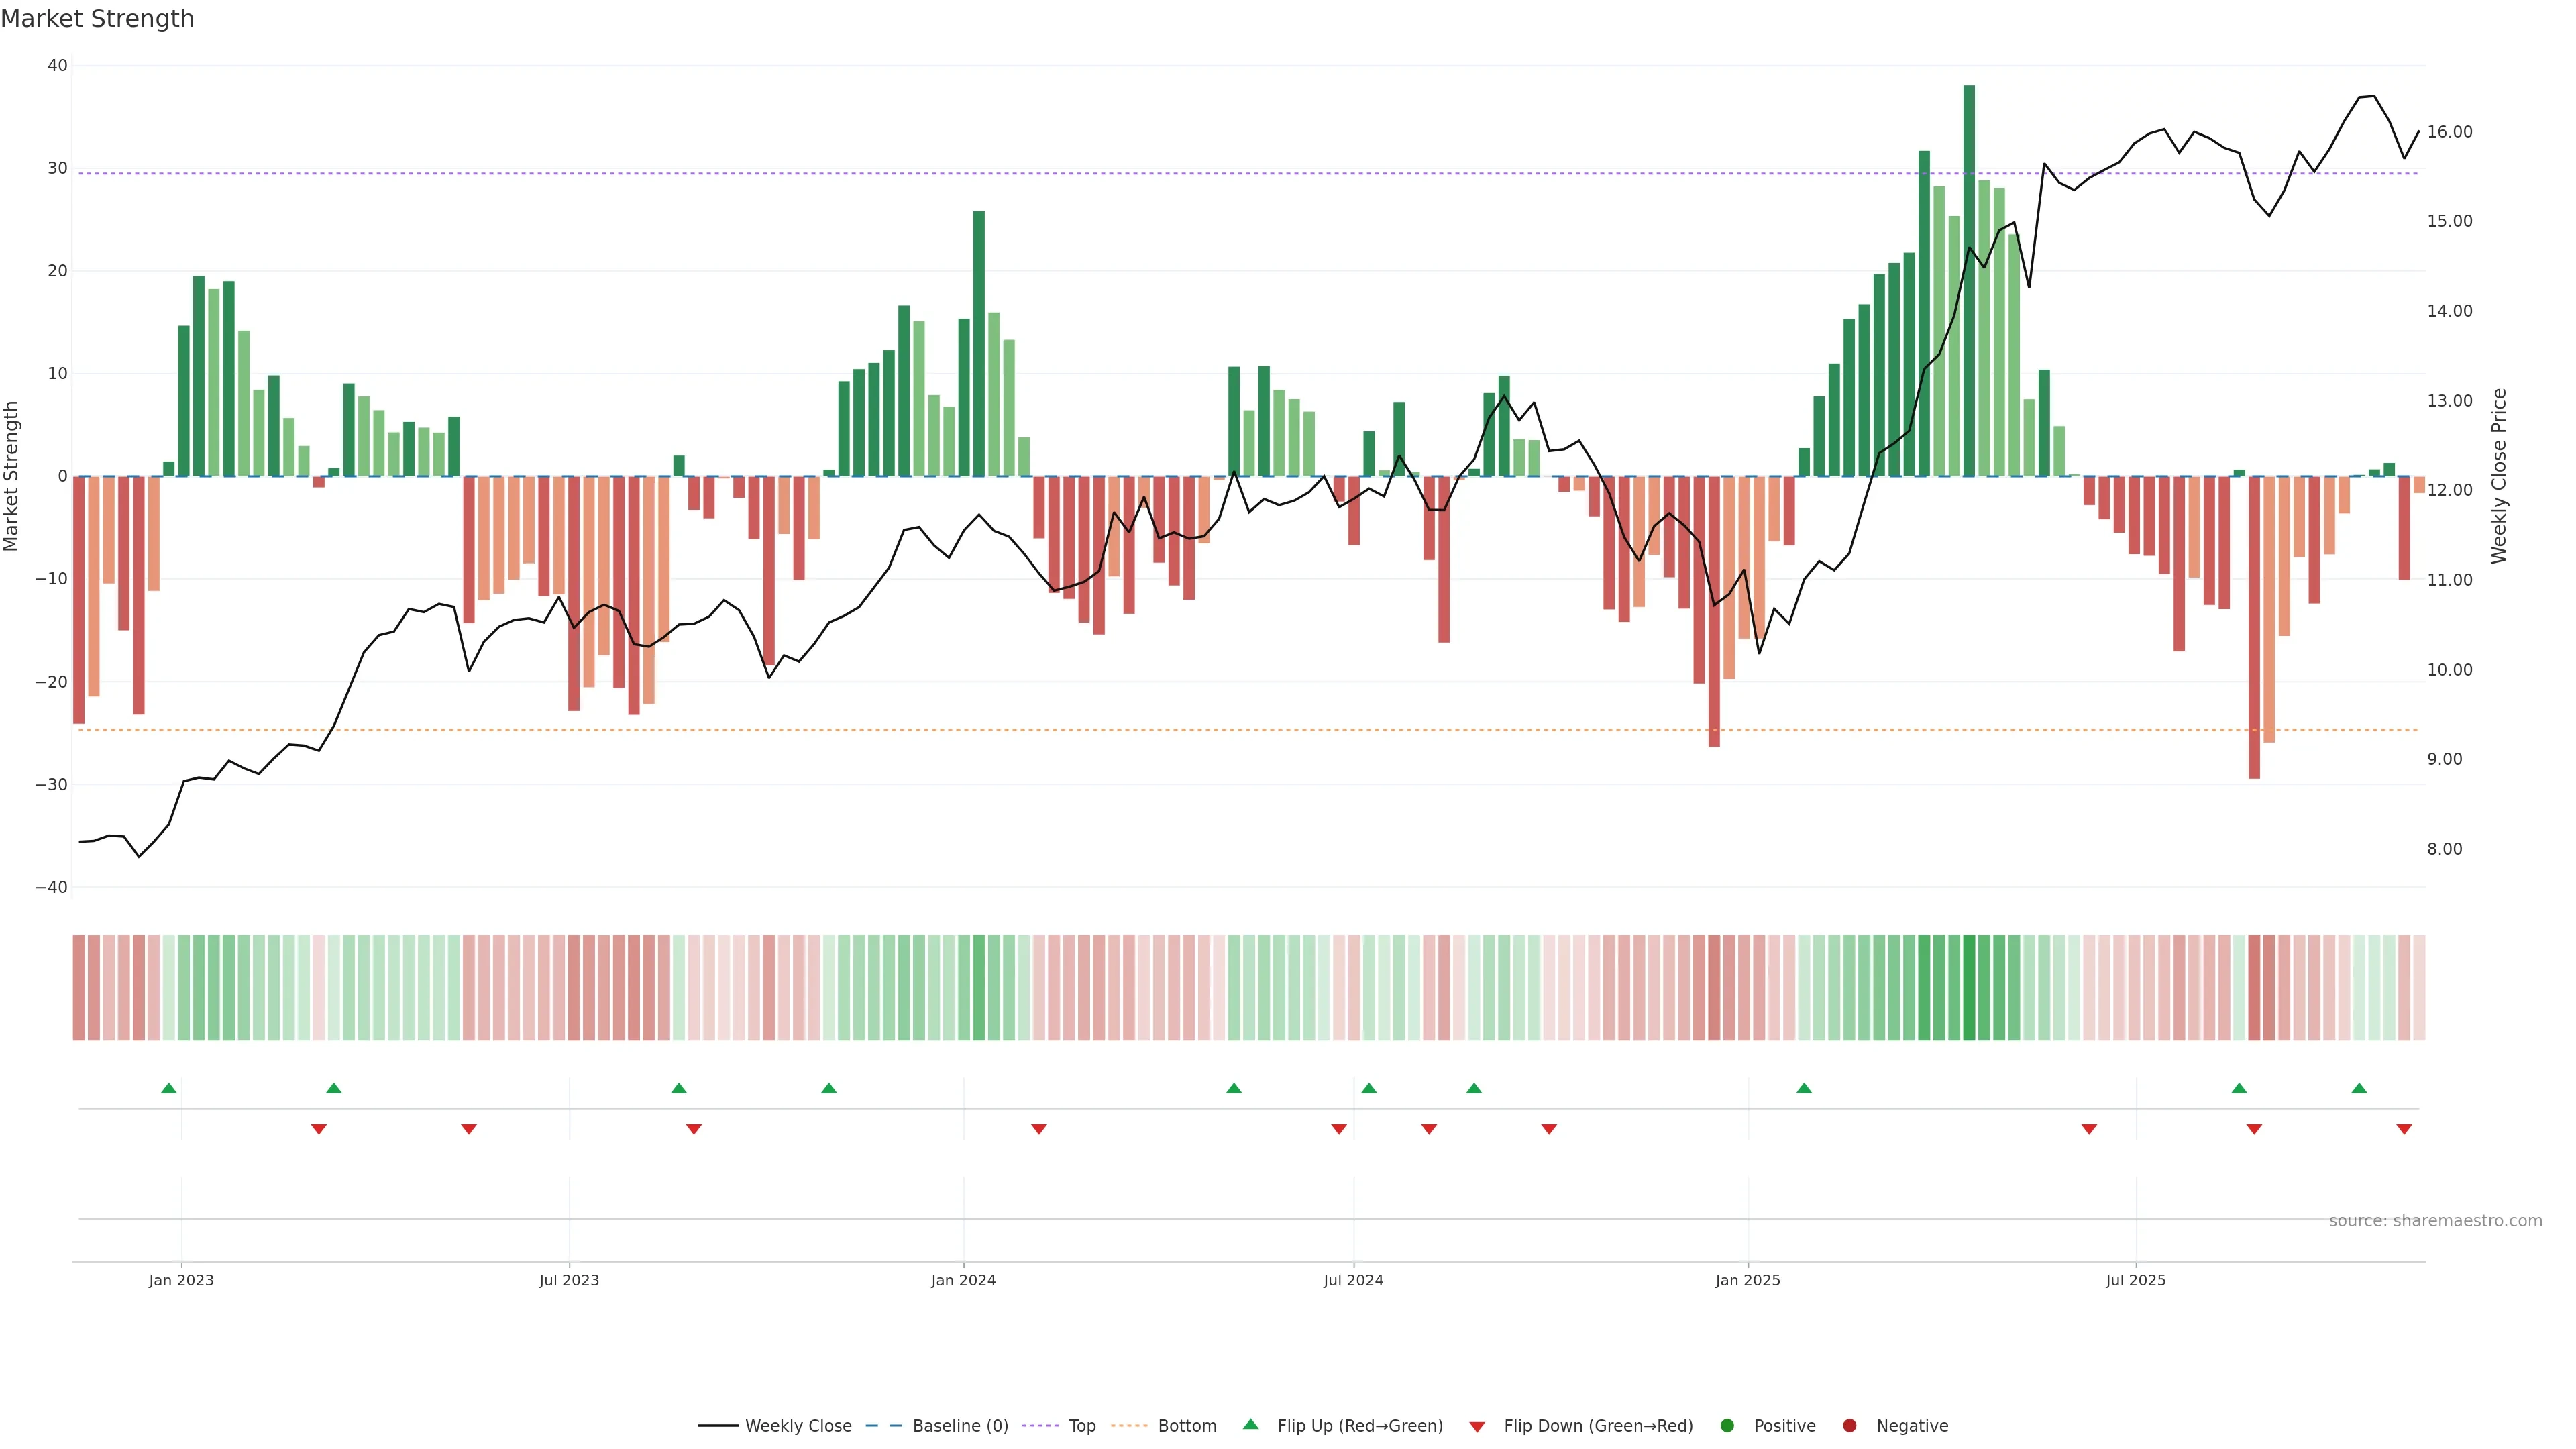
Task: Click the dark red Negative circle in legend
Action: point(1849,1426)
